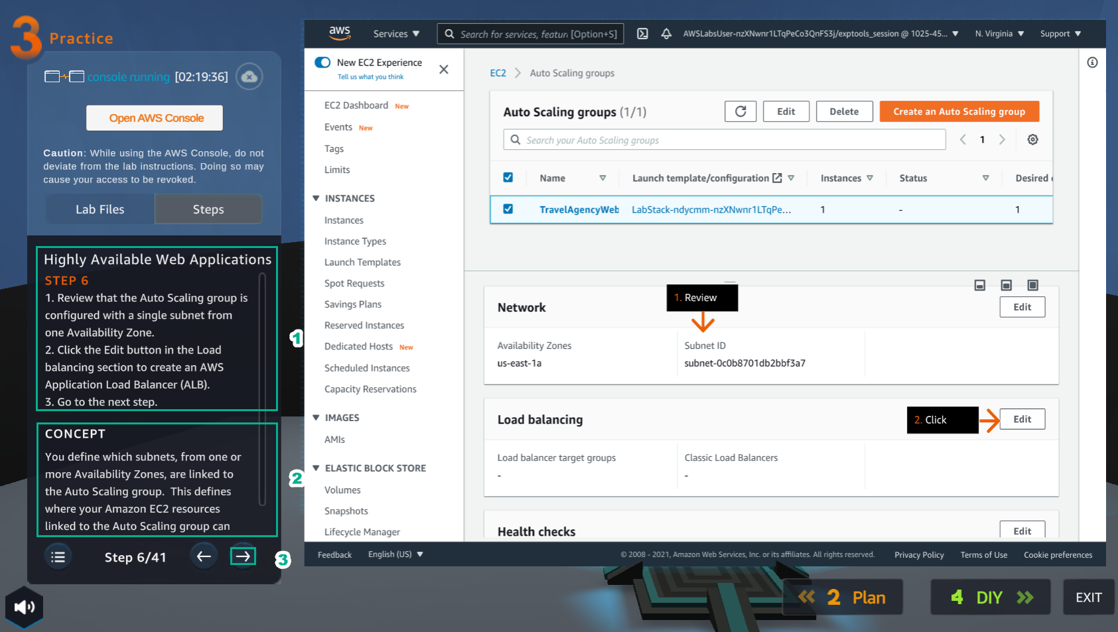Viewport: 1118px width, 632px height.
Task: Click the EC2 breadcrumb link
Action: coord(498,73)
